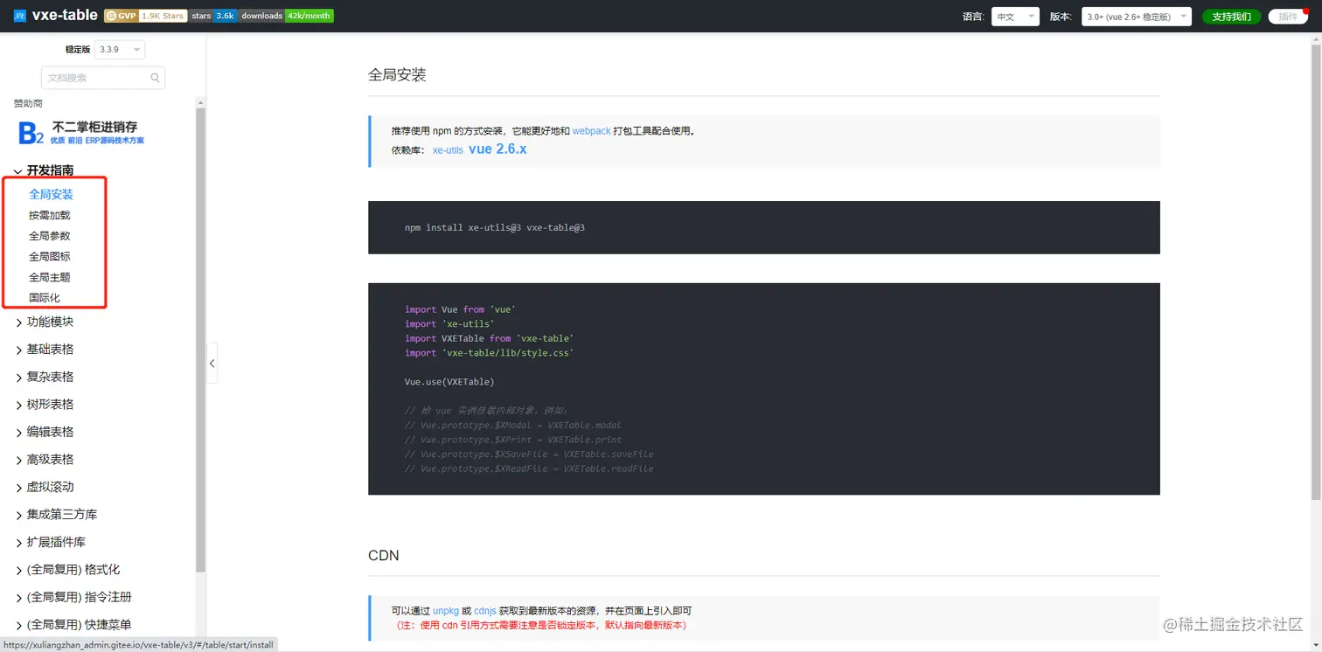Expand the 编辑表格 section
The image size is (1322, 652).
(45, 432)
